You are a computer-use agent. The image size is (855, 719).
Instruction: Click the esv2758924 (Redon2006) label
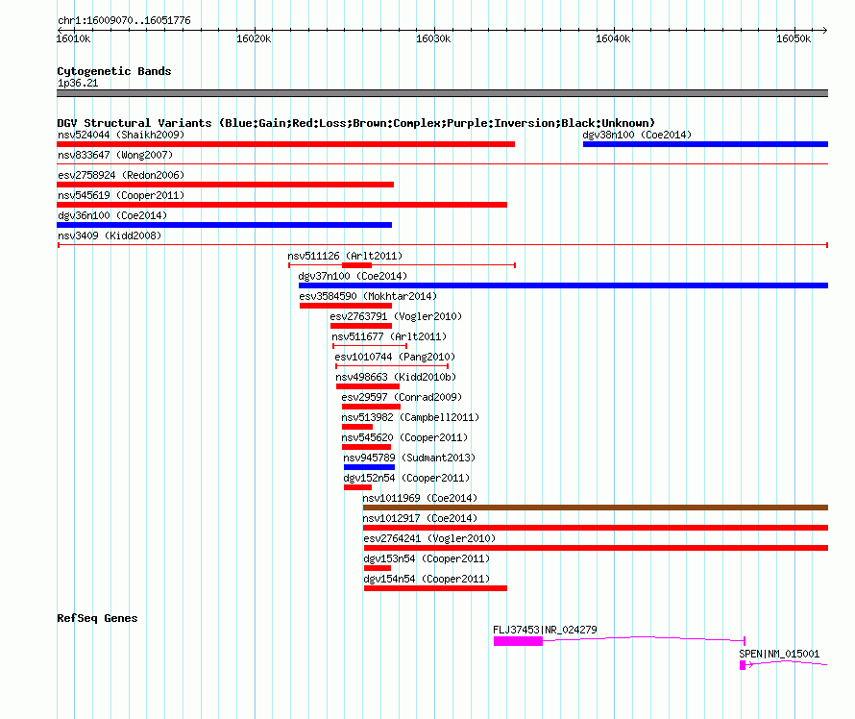(121, 175)
